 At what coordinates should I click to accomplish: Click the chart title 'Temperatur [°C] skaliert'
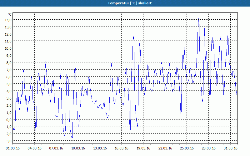[x=130, y=3]
